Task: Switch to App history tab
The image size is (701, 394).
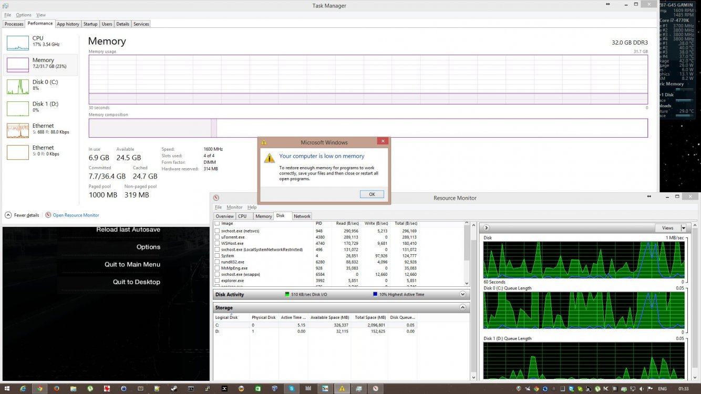Action: 68,24
